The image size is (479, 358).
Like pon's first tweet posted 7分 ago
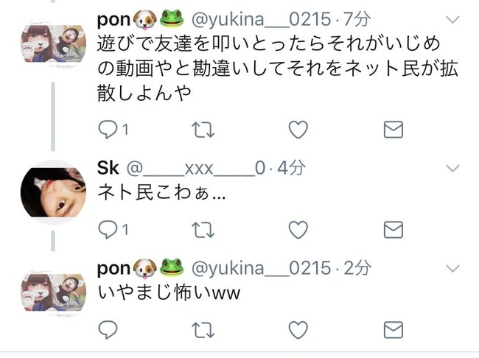tap(298, 130)
